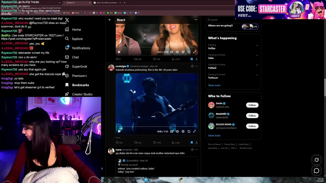Open a new browser tab
The image size is (326, 183).
click(125, 3)
